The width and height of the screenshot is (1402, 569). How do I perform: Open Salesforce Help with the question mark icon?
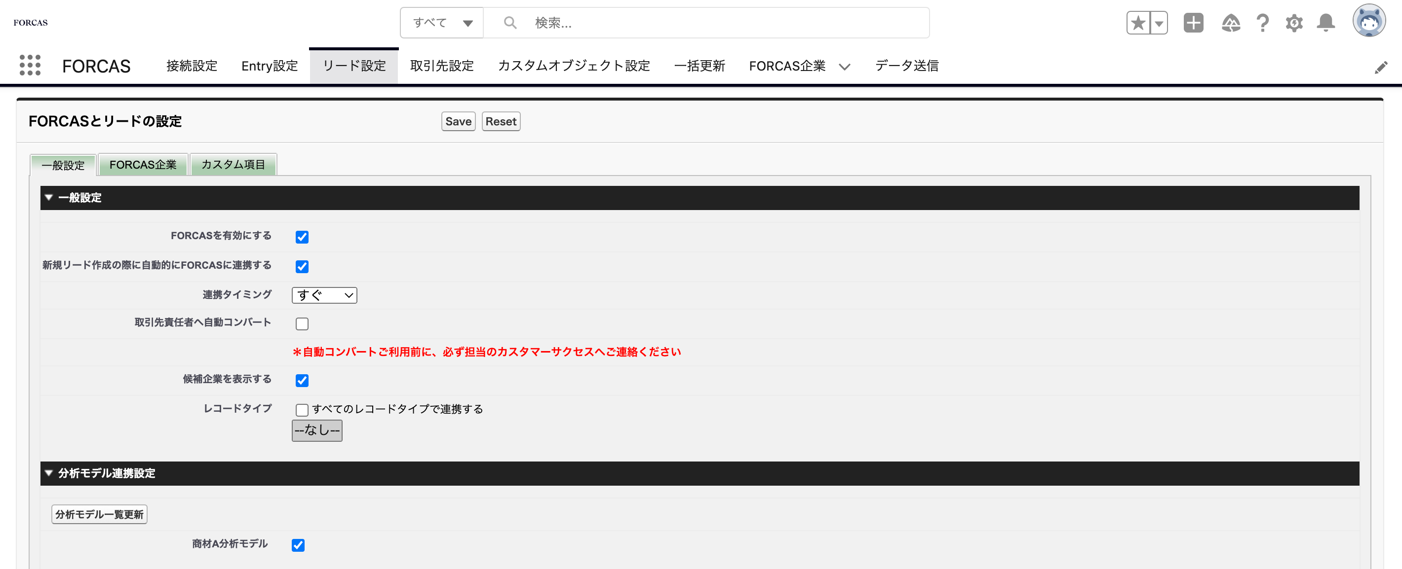[x=1263, y=23]
